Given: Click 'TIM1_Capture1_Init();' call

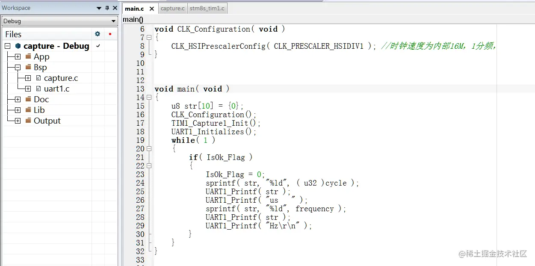Looking at the screenshot, I should pos(216,123).
